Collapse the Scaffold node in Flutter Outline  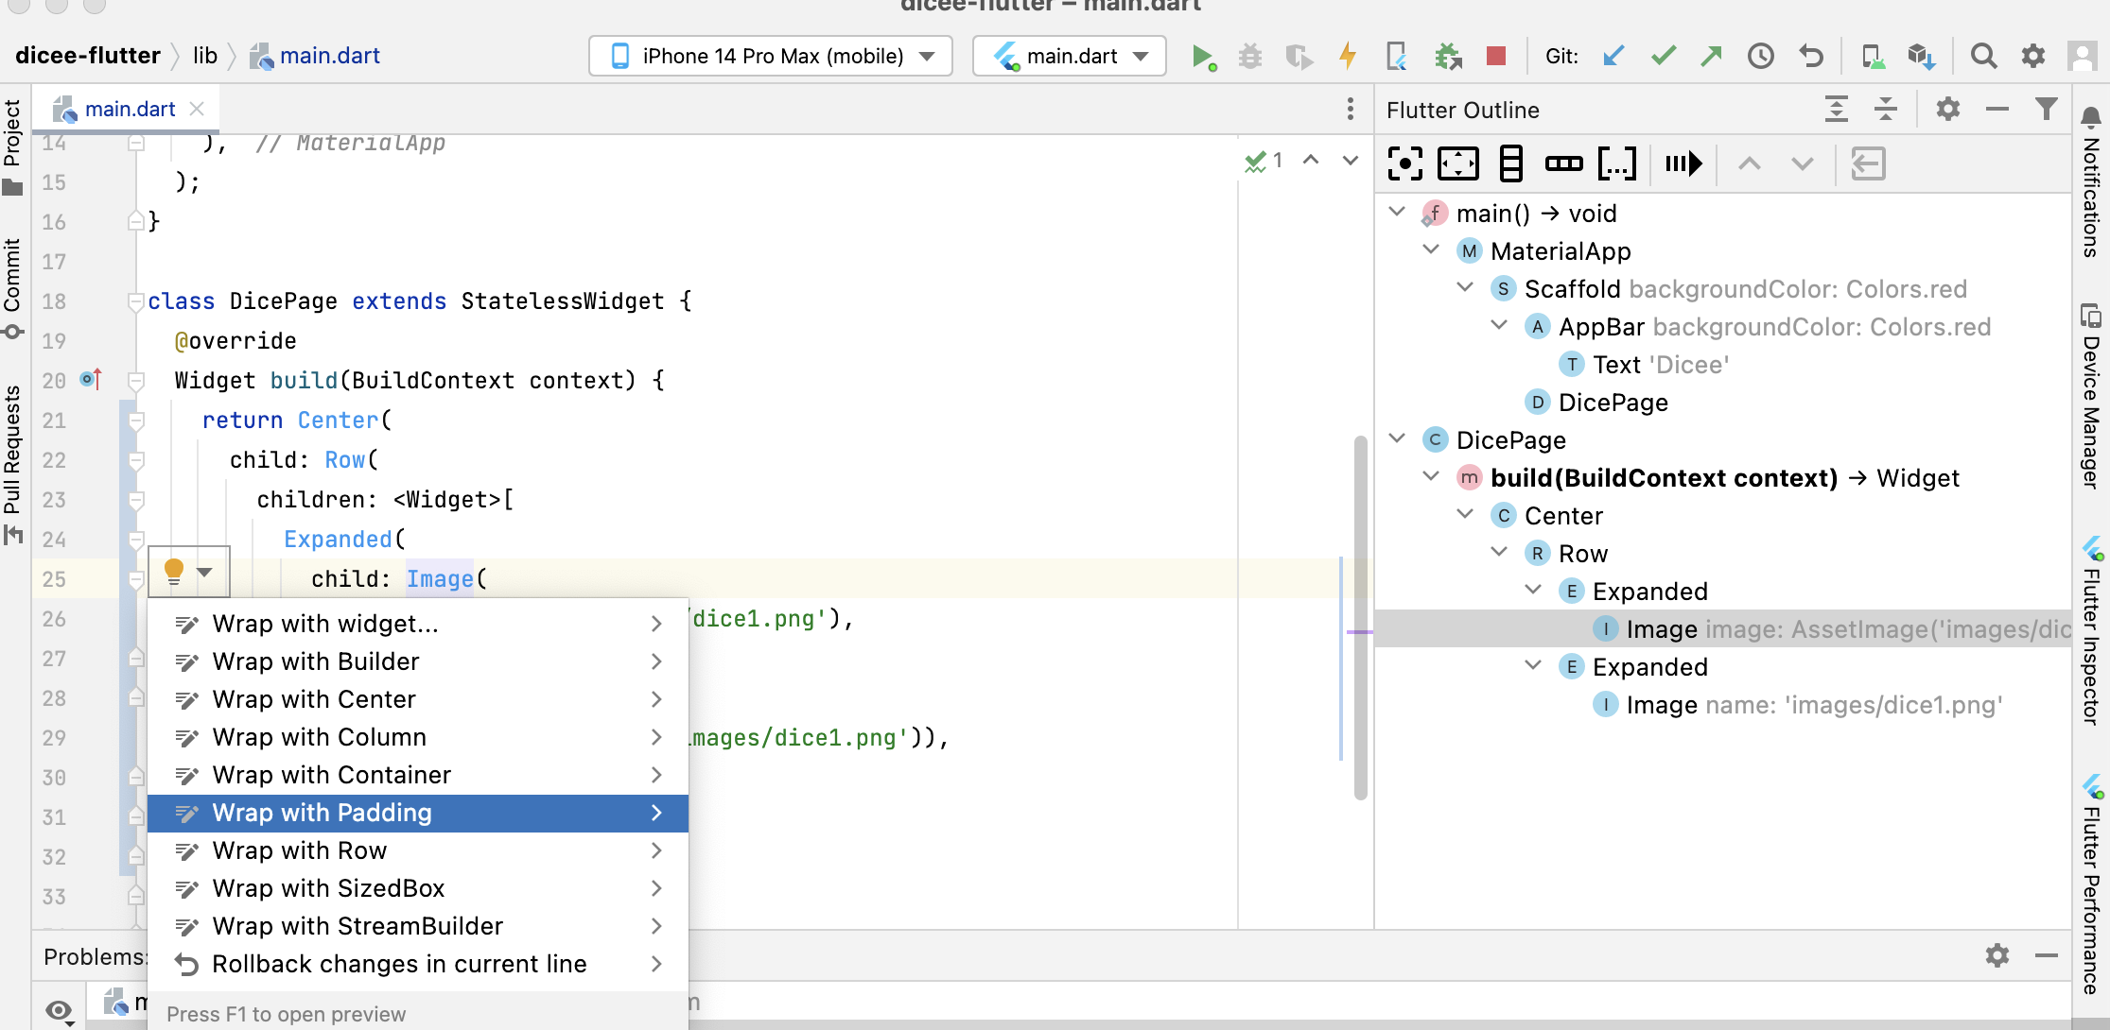pyautogui.click(x=1465, y=288)
